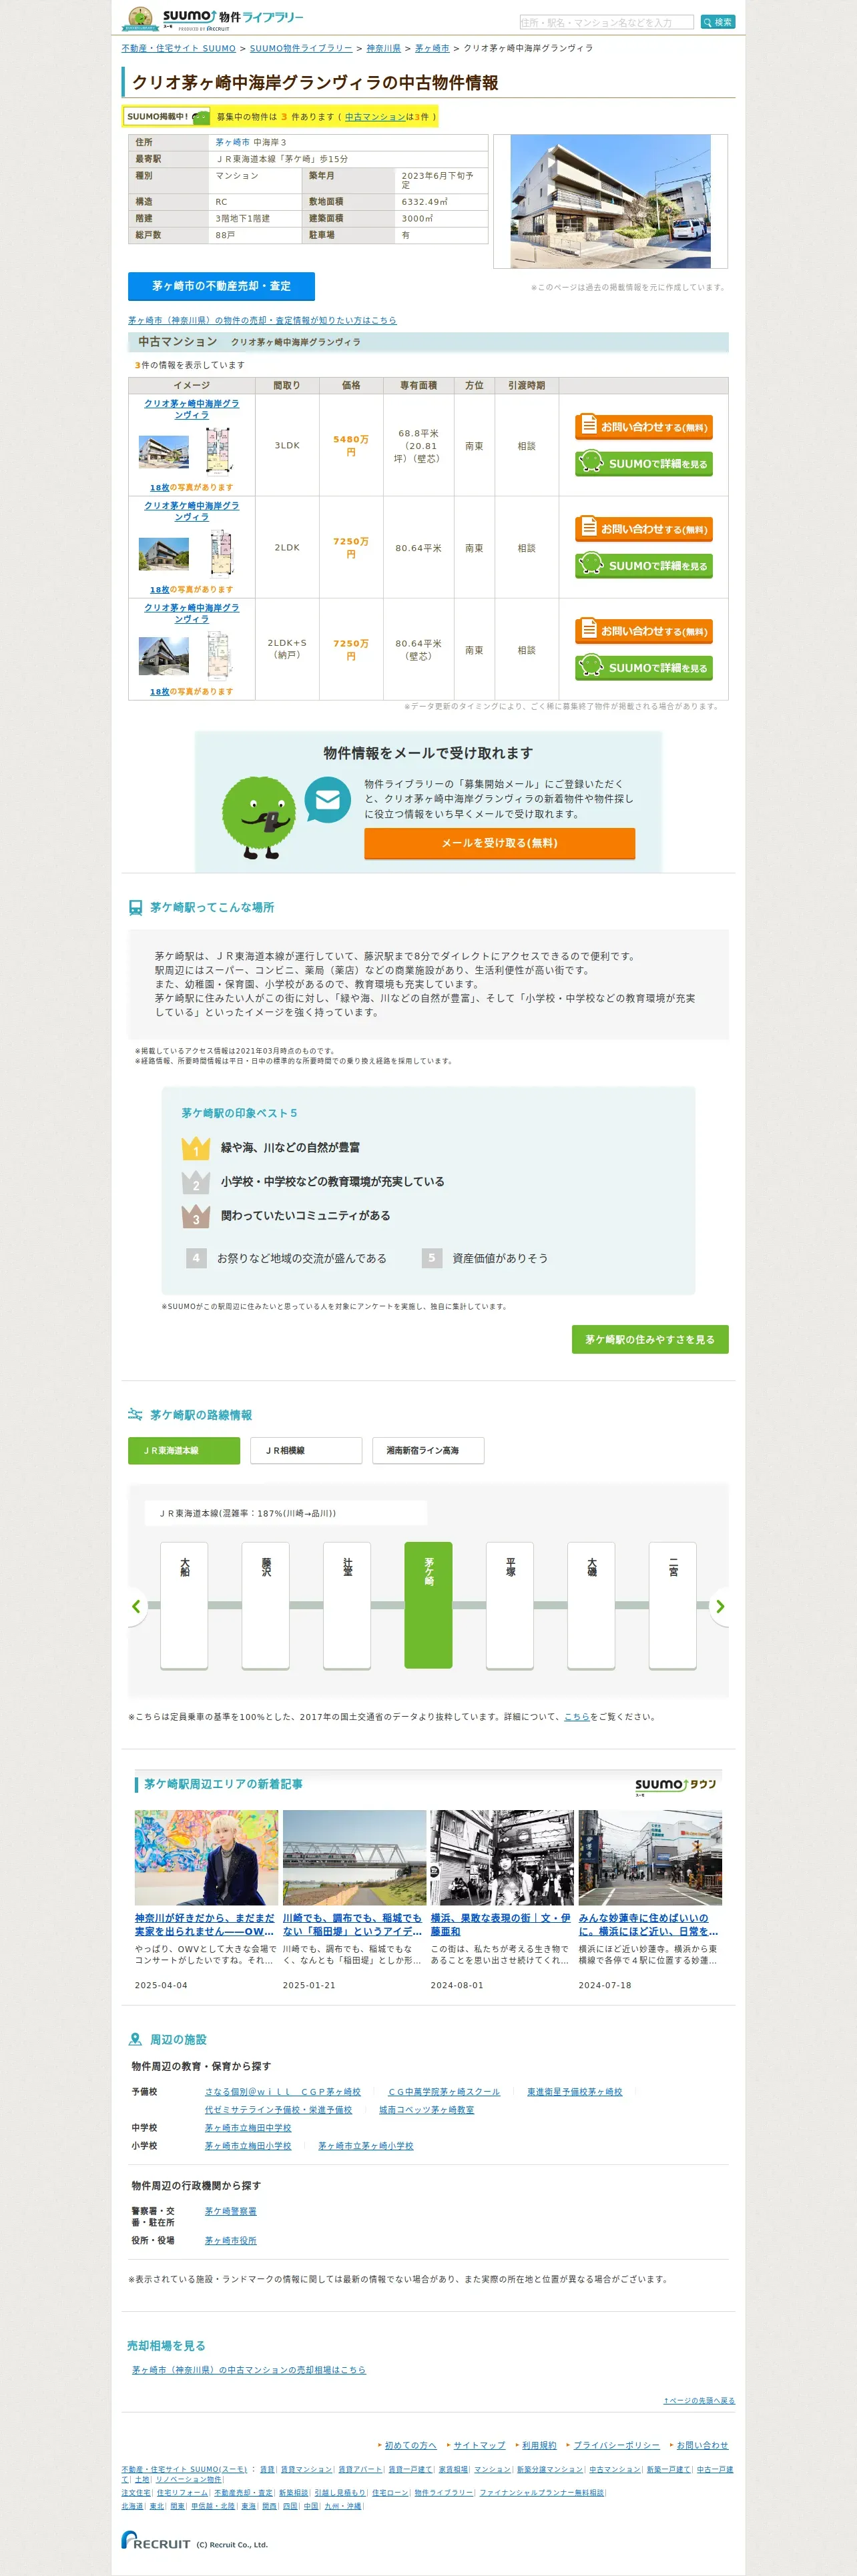Switch to the ＪＲ相模線 tab
Image resolution: width=857 pixels, height=2576 pixels.
(x=306, y=1450)
